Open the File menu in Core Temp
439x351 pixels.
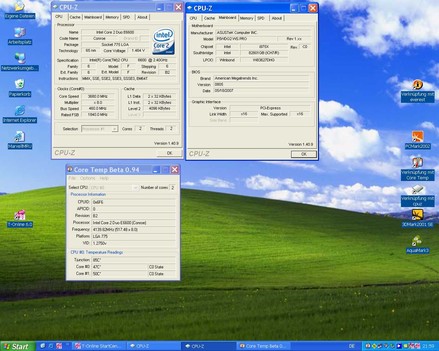pyautogui.click(x=72, y=178)
